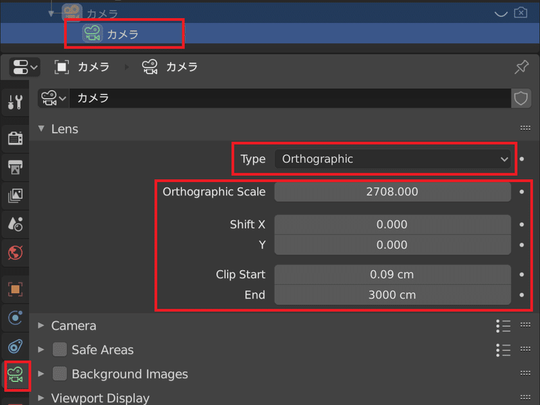540x405 pixels.
Task: Open Camera panel presets list icon
Action: click(x=503, y=325)
